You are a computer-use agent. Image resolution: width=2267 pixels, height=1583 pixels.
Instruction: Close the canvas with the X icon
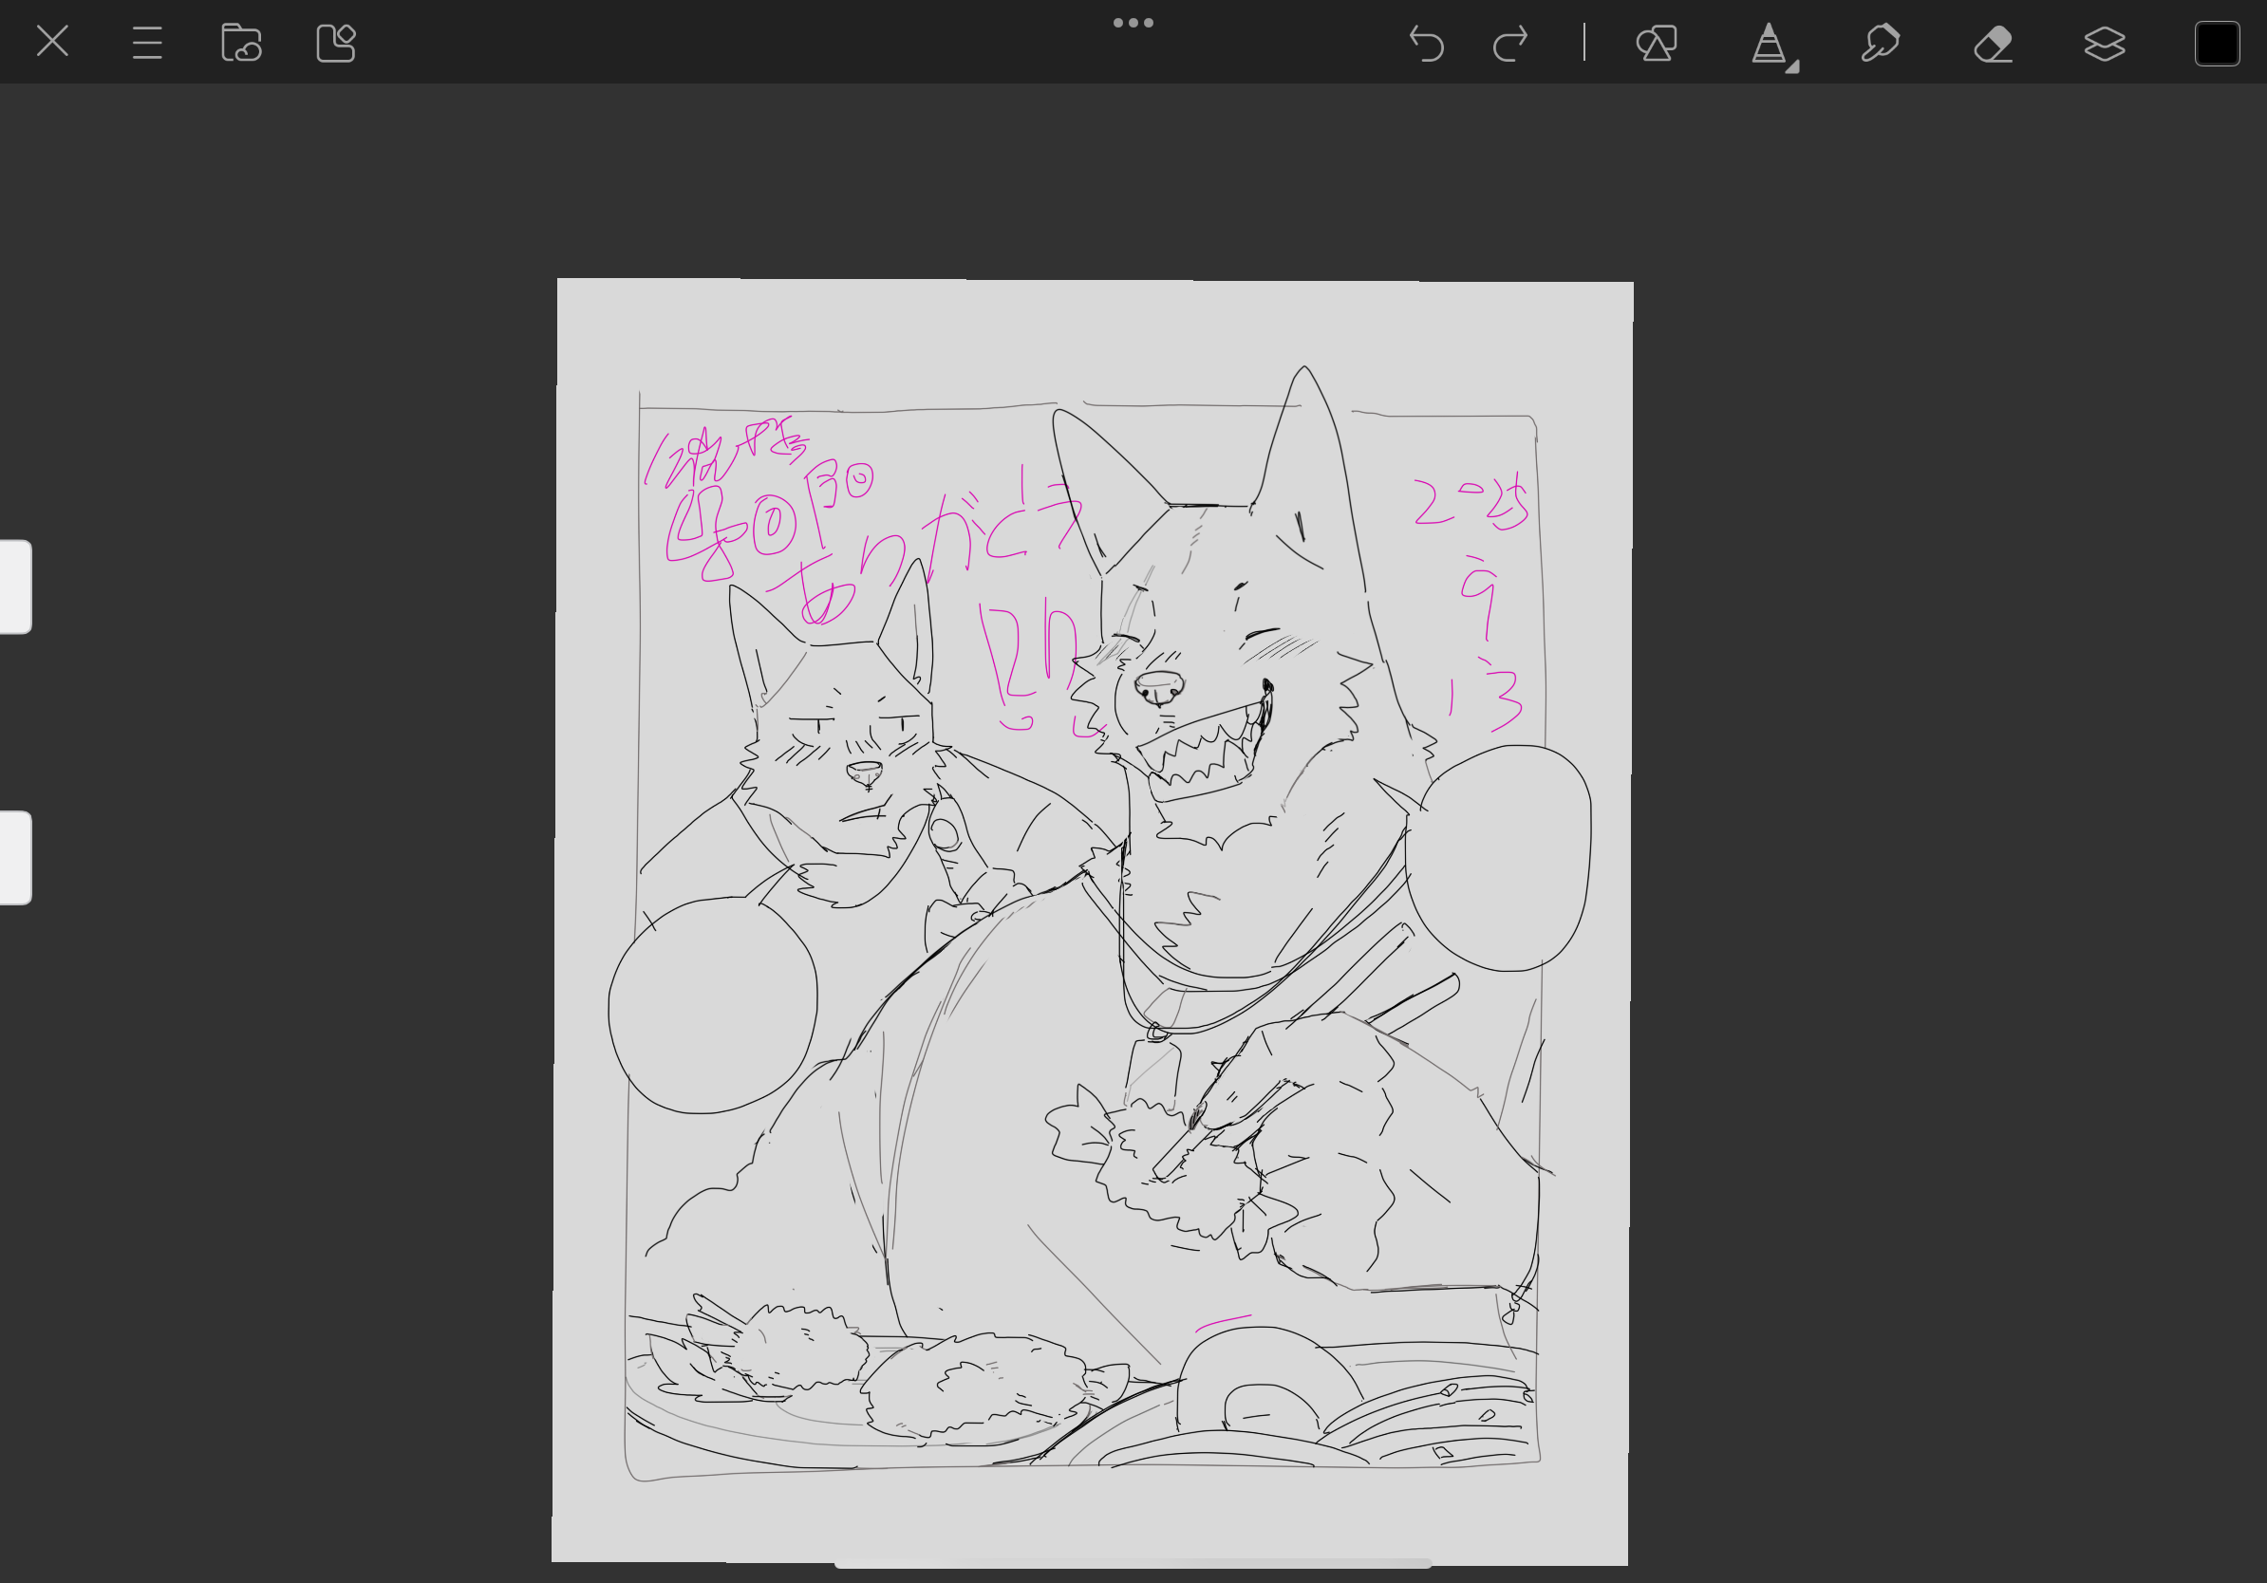pos(52,42)
